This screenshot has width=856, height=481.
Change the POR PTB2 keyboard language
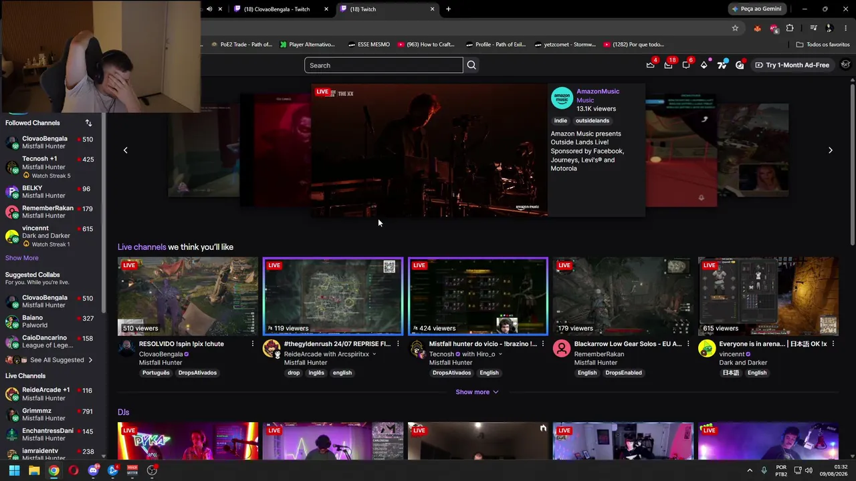[781, 470]
